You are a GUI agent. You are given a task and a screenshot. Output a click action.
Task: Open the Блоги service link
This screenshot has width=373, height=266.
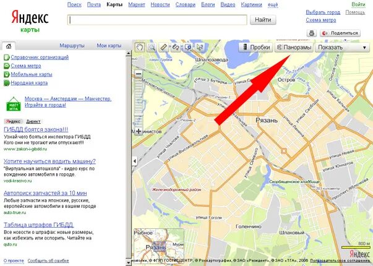point(208,4)
